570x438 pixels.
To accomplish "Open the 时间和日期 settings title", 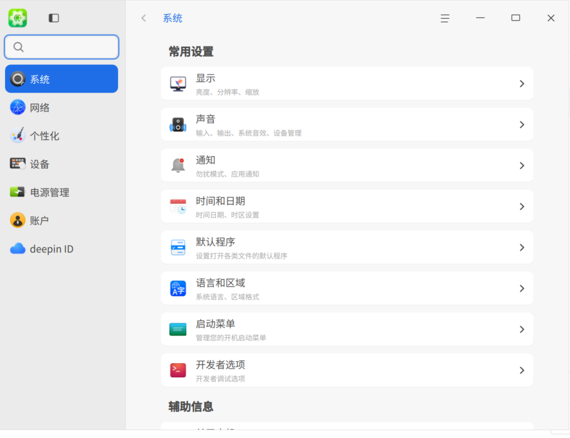I will tap(220, 201).
